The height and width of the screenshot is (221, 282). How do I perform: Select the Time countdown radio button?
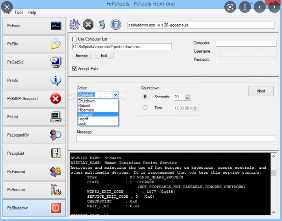point(145,107)
